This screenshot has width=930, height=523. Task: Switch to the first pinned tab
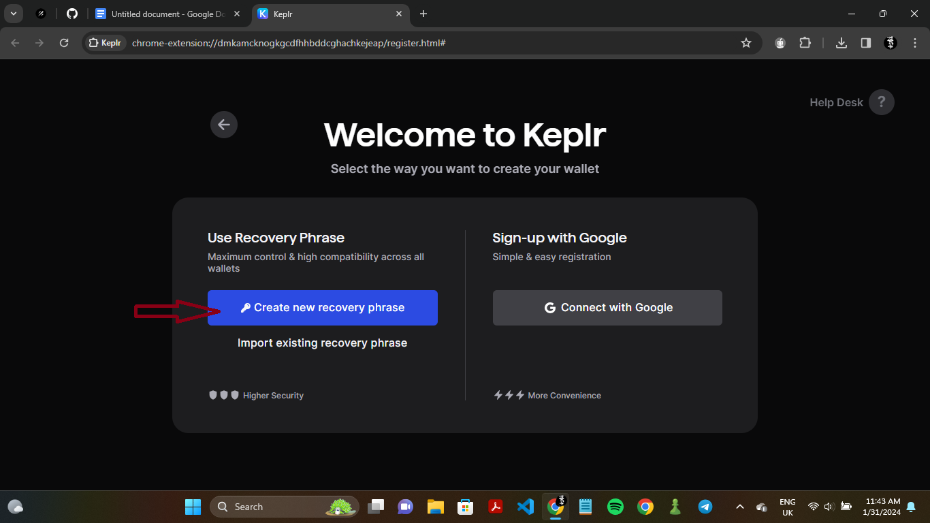(41, 14)
